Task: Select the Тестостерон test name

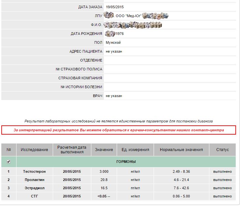Action: (x=34, y=171)
